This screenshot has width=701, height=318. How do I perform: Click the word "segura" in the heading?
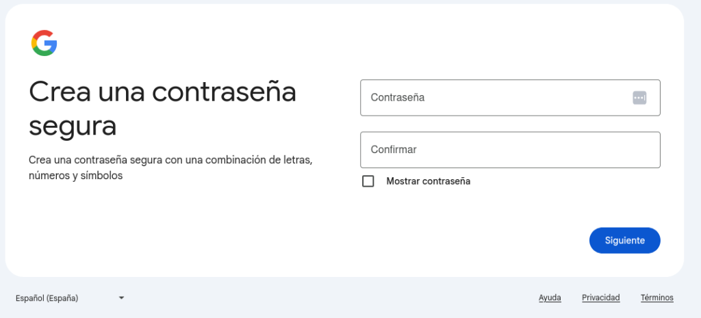pos(73,127)
